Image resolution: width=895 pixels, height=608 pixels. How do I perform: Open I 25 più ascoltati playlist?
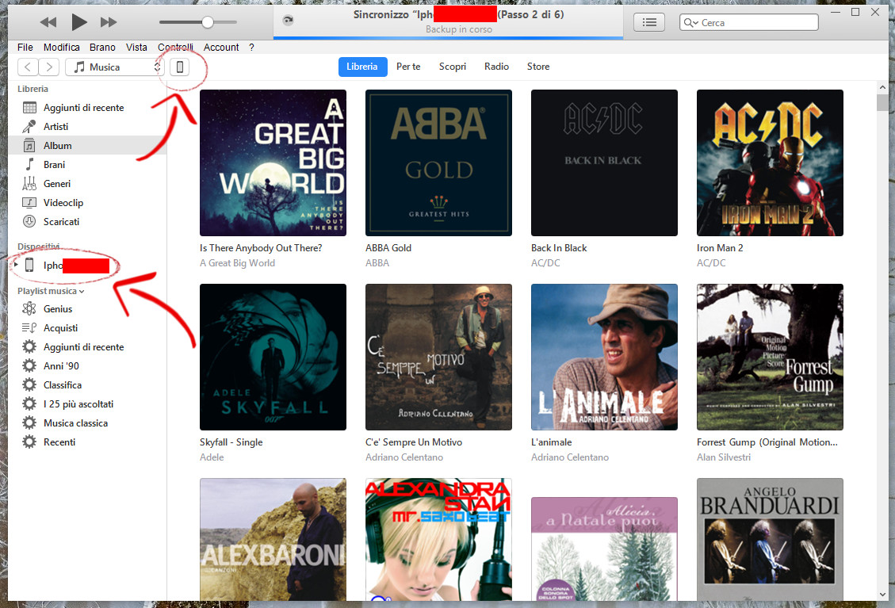[x=87, y=404]
